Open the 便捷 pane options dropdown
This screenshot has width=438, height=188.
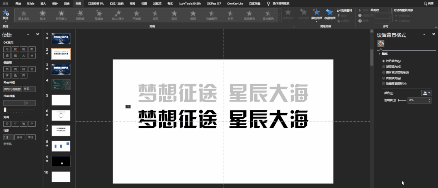point(28,34)
